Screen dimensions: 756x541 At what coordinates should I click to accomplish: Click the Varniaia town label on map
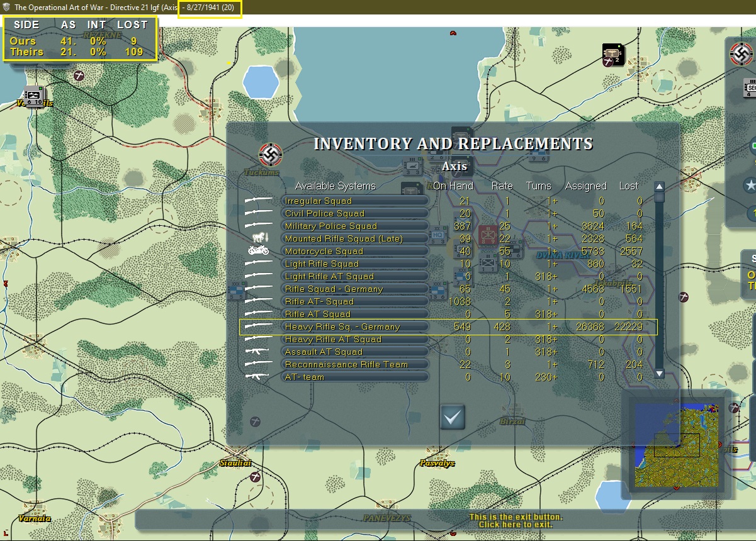(x=35, y=518)
